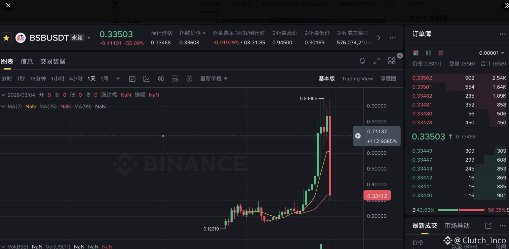Collapse the candle OHLC info row
Screen dimensions: 509x249
tap(3, 95)
